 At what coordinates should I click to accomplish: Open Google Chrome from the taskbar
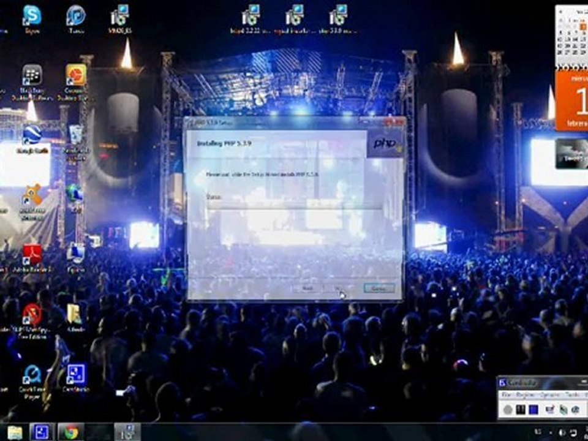(71, 433)
